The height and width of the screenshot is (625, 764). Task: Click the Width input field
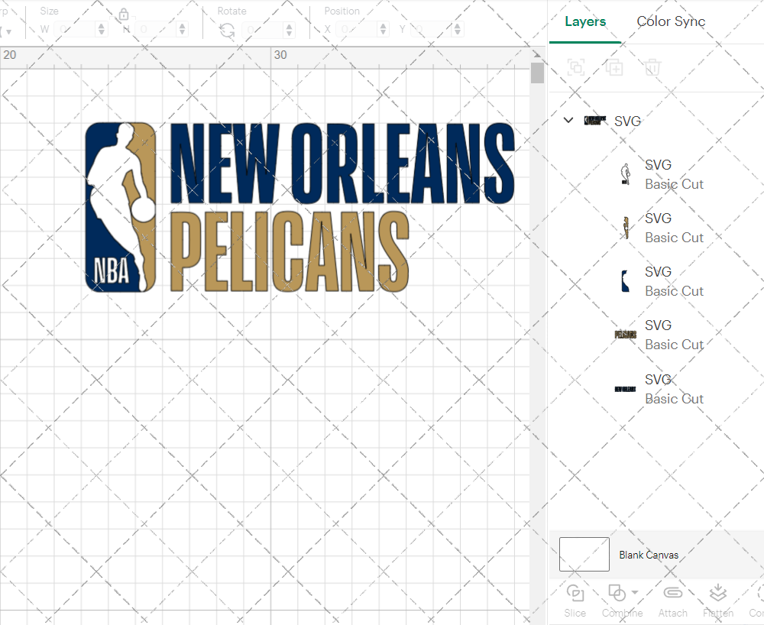click(x=75, y=29)
